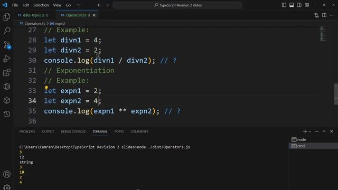Open editor More Actions ellipsis
Image resolution: width=338 pixels, height=190 pixels.
coord(332,15)
